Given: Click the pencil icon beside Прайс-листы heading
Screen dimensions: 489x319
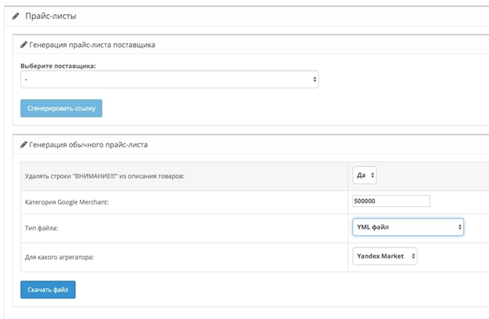Looking at the screenshot, I should coord(16,16).
